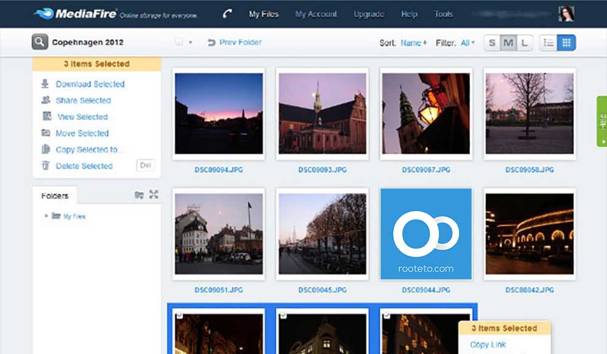Open thumbnail DSC08042.JPG night lights photo

pyautogui.click(x=529, y=234)
